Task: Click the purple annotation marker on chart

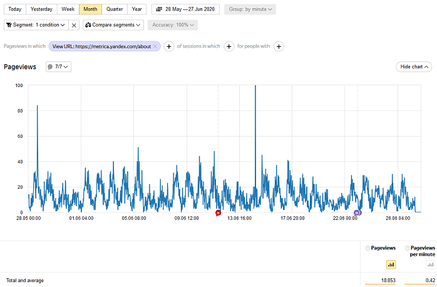Action: click(358, 213)
